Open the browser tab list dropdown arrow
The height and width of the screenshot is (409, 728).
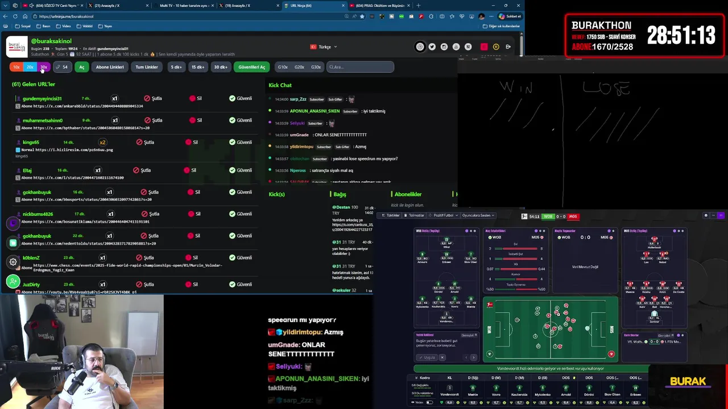pos(5,6)
